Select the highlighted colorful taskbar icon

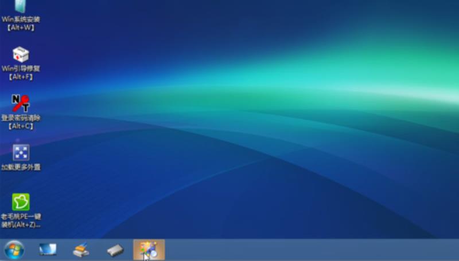tap(149, 250)
